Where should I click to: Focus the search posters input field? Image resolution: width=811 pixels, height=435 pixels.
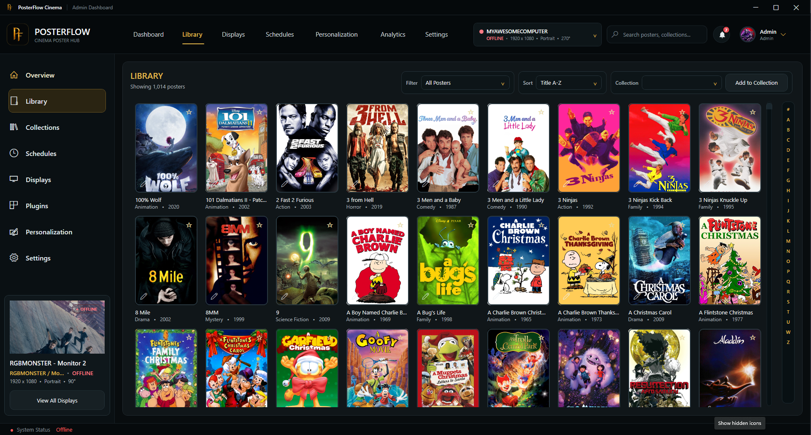657,35
